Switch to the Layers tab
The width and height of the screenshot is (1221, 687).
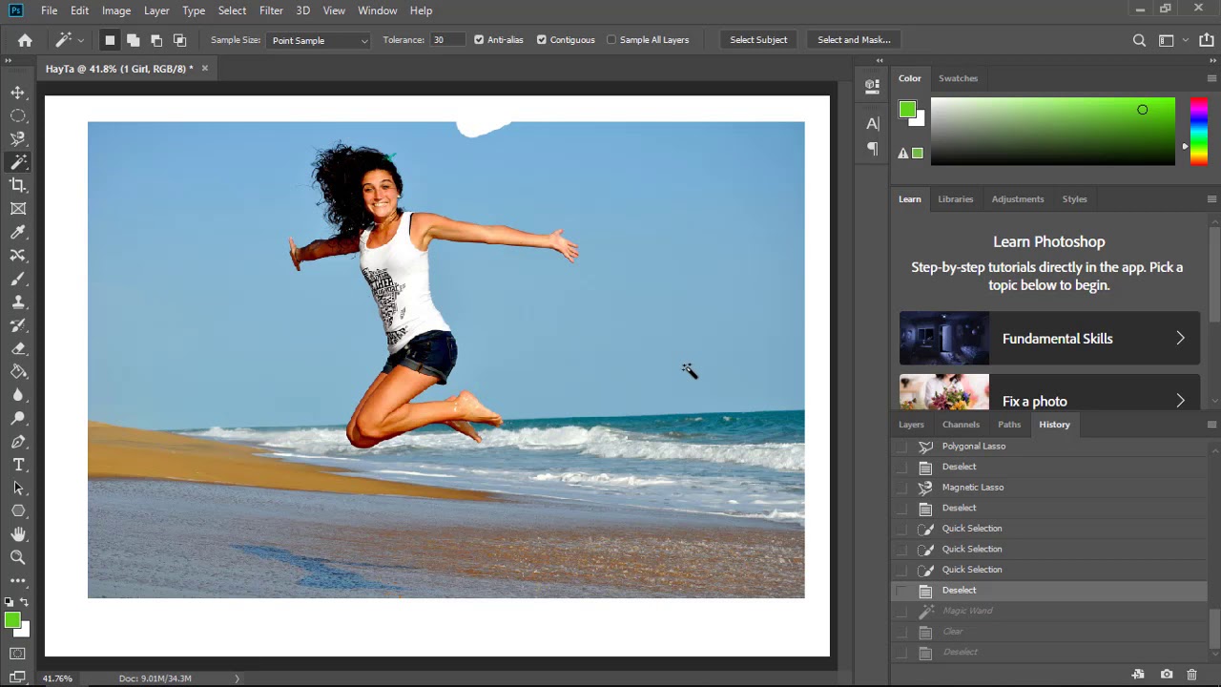pyautogui.click(x=911, y=425)
